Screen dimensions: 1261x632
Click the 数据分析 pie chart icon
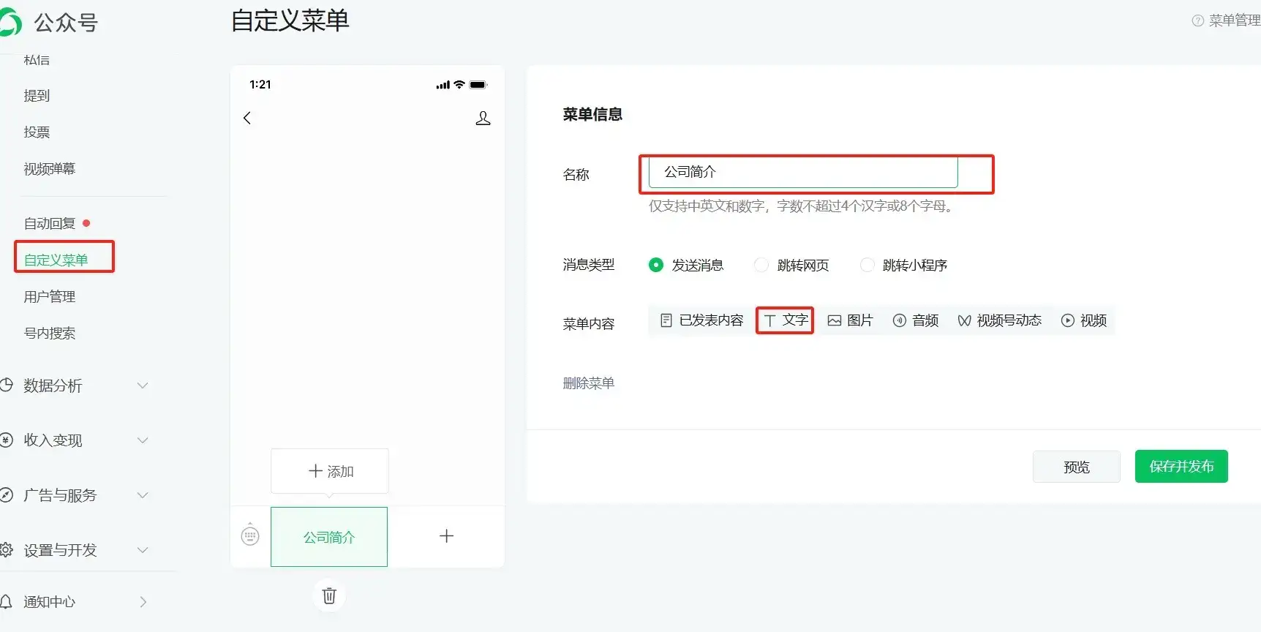click(6, 385)
